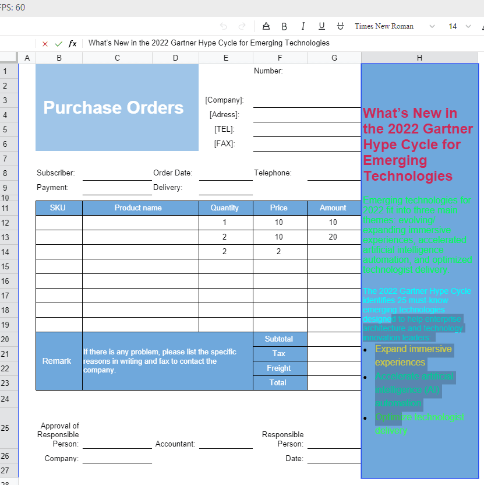Select column E header

[x=225, y=58]
